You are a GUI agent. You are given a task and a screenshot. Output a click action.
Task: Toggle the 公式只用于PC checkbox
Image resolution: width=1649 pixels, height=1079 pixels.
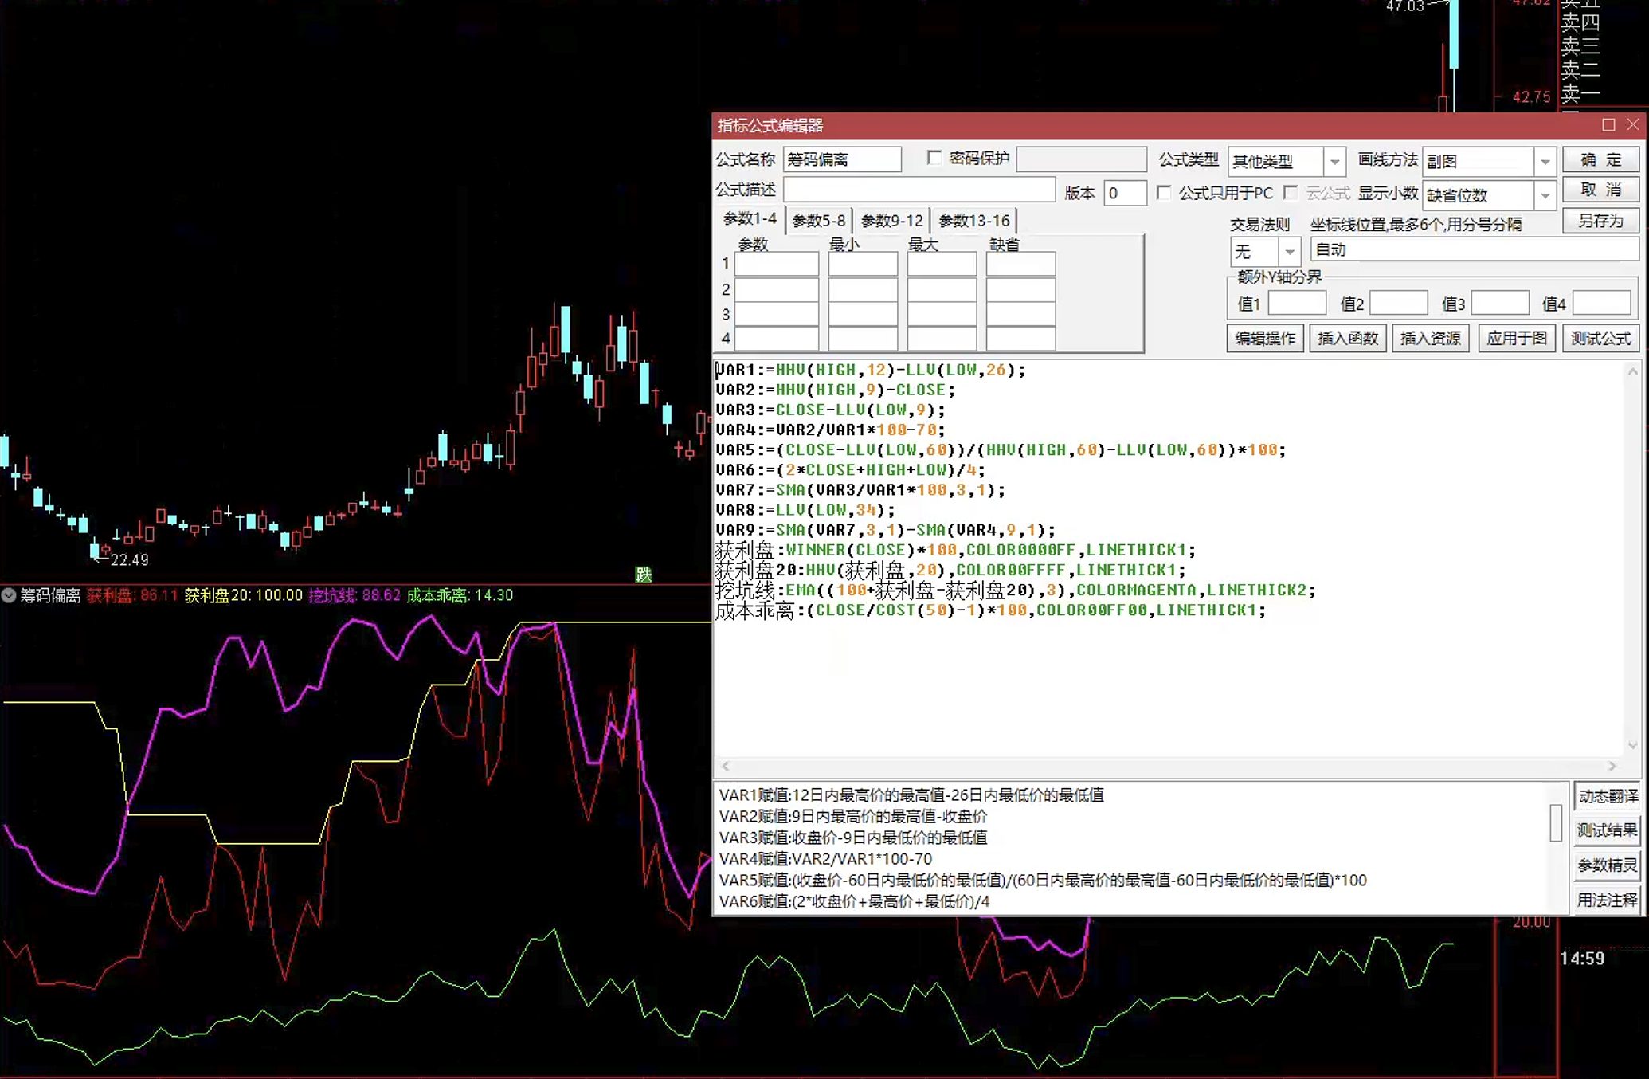(x=1164, y=193)
